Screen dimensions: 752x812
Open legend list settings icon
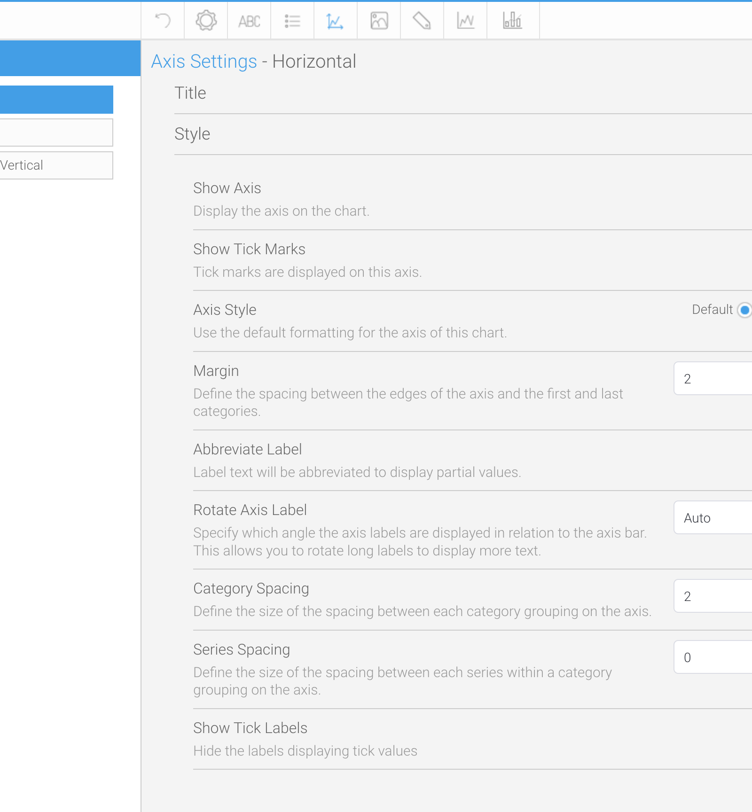pyautogui.click(x=292, y=21)
